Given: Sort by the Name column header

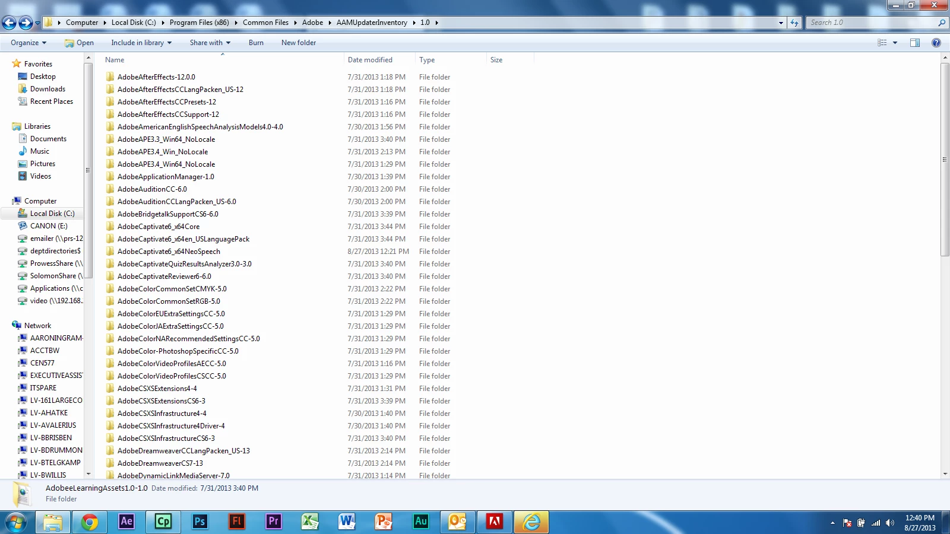Looking at the screenshot, I should coord(223,60).
